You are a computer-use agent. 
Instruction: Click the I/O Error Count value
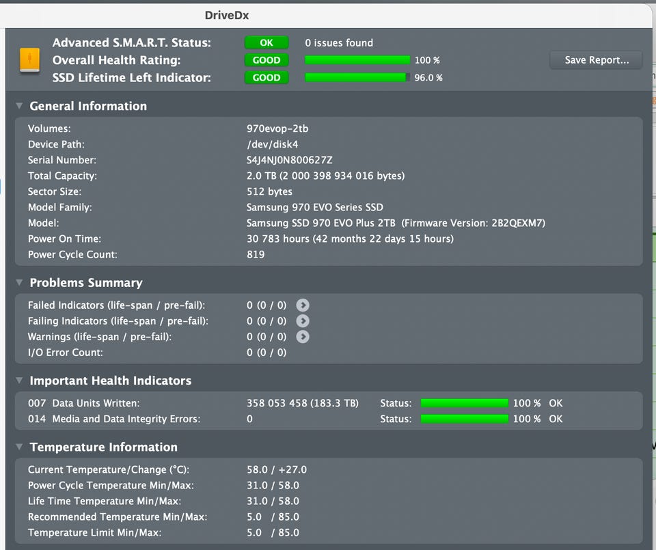tap(266, 353)
